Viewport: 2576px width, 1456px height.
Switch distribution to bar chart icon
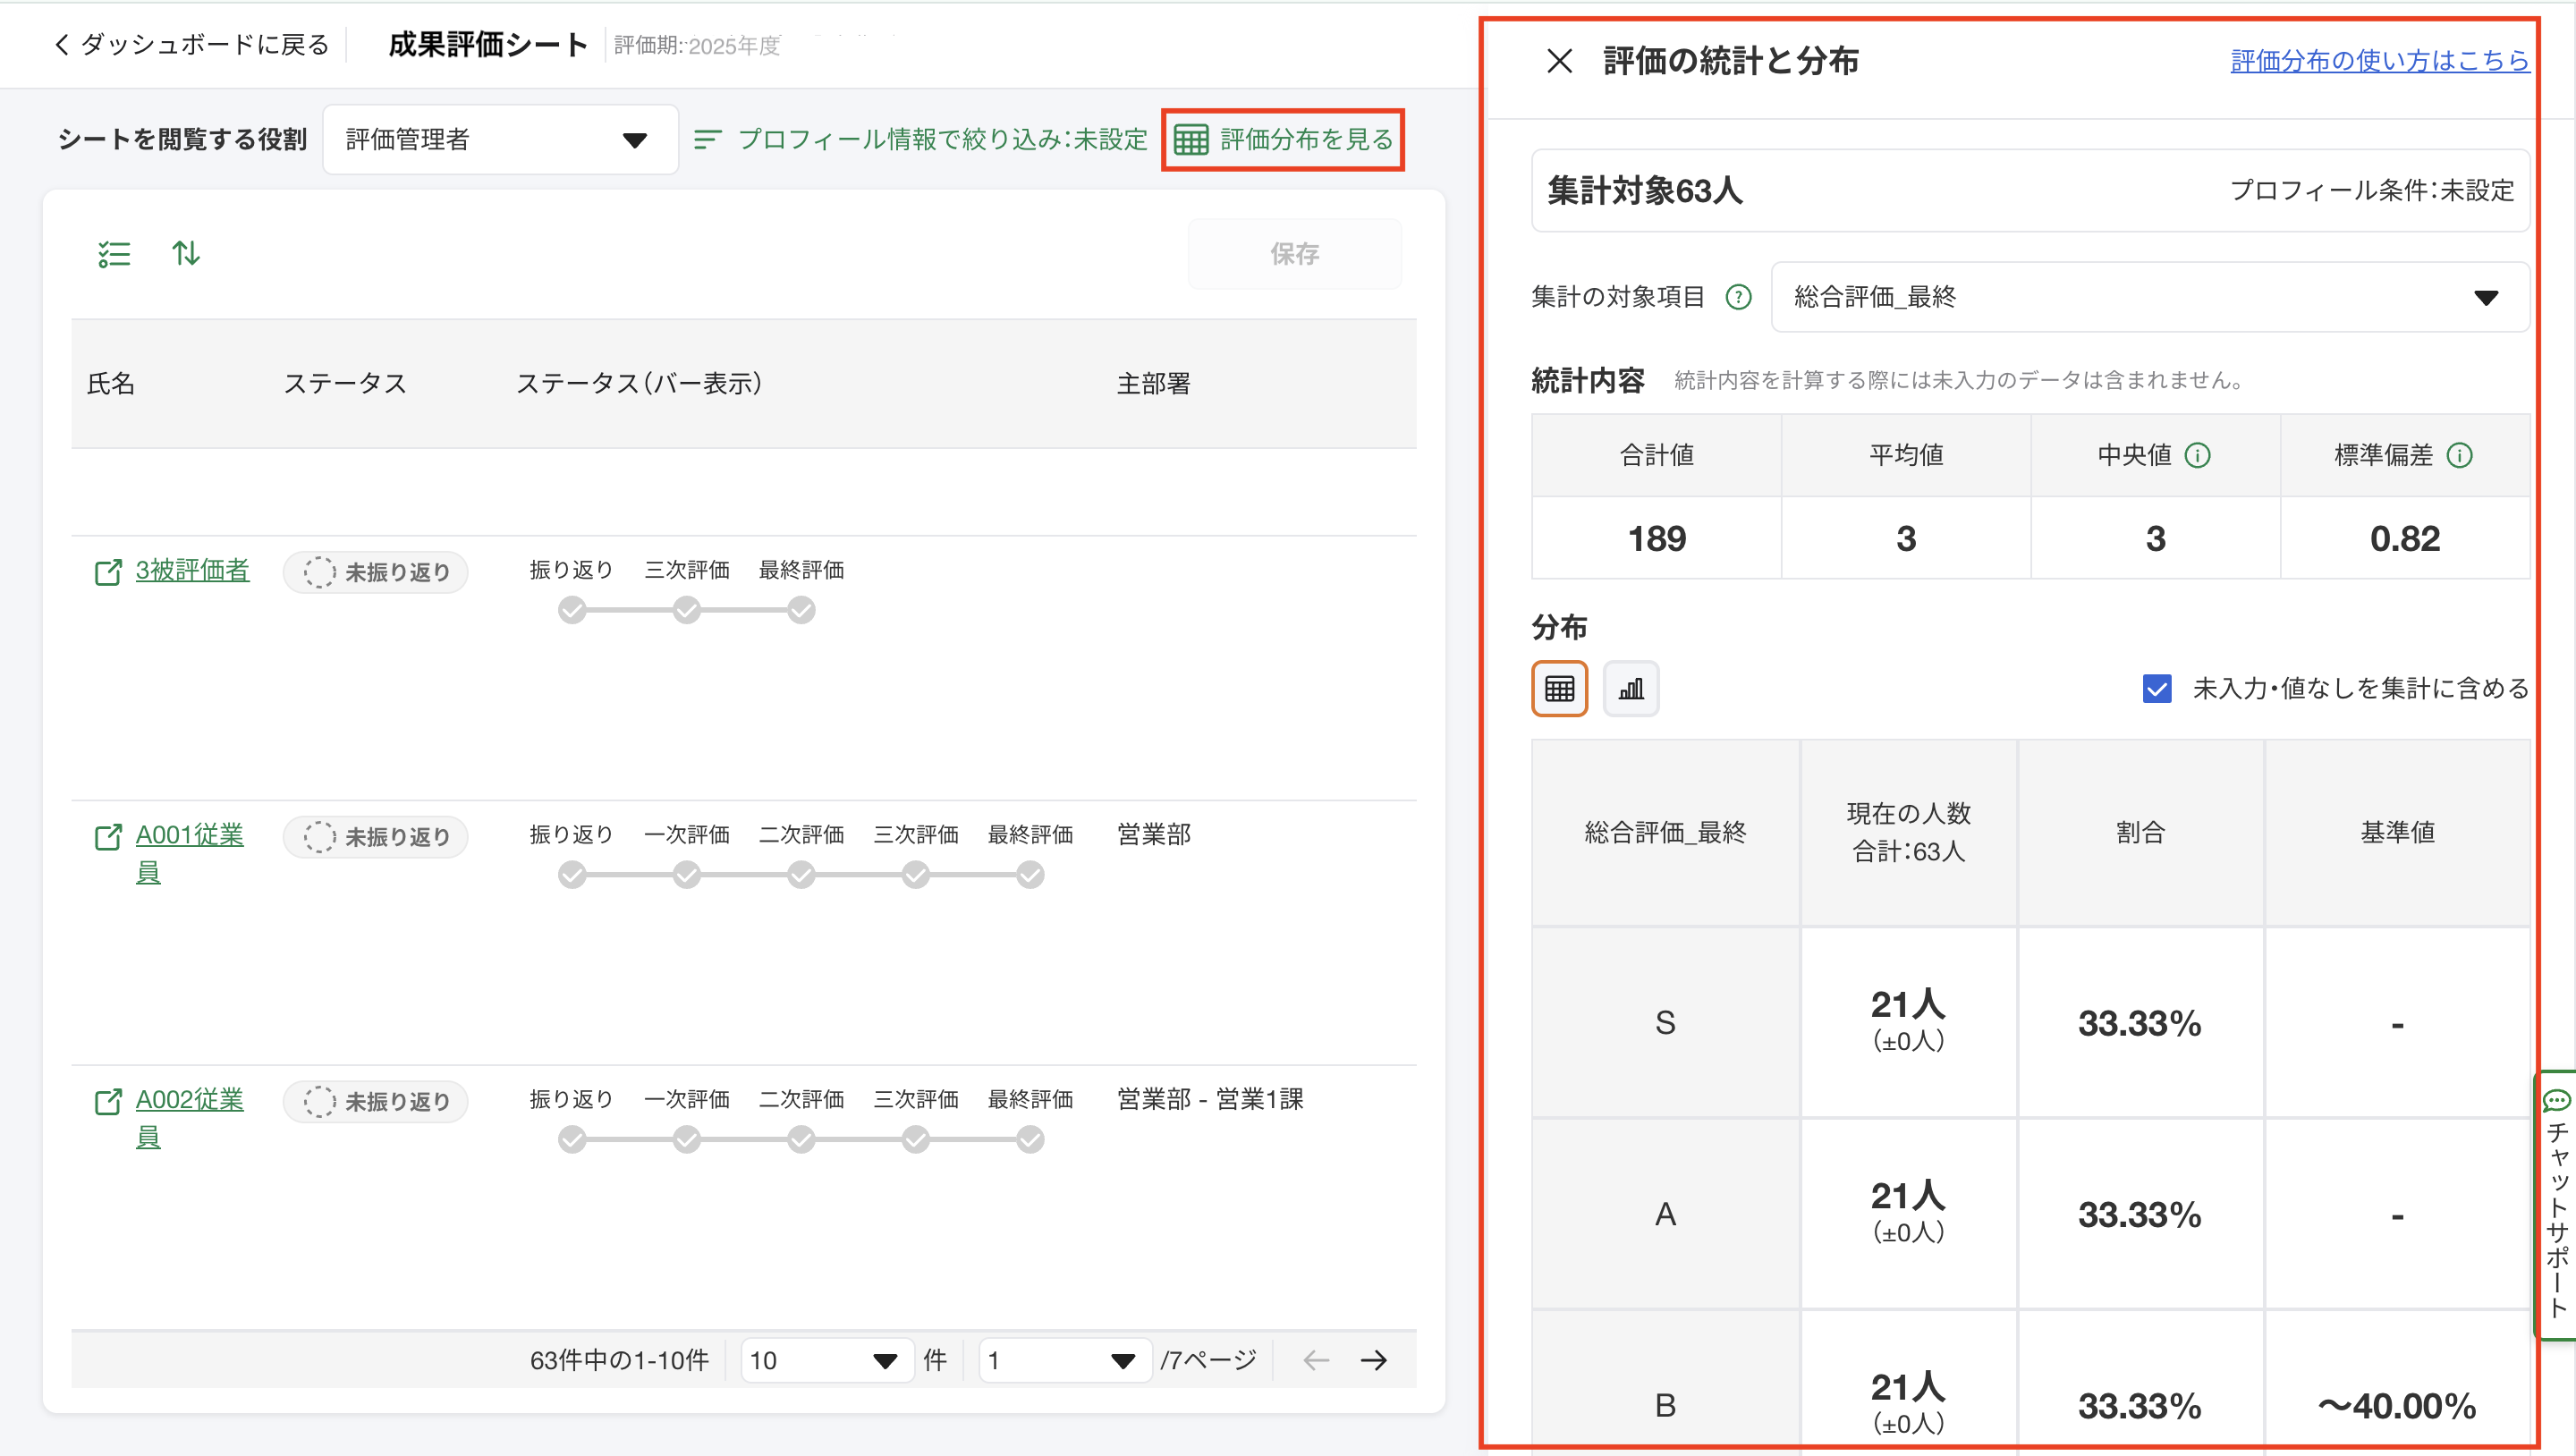pos(1630,688)
